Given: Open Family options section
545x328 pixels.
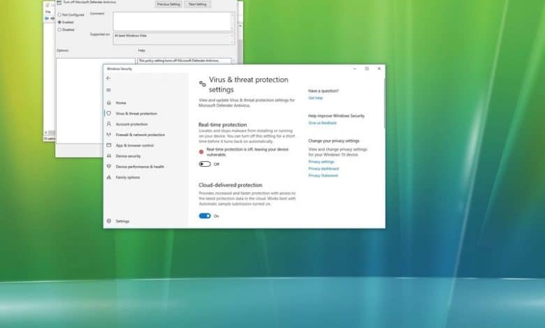Looking at the screenshot, I should (x=128, y=177).
